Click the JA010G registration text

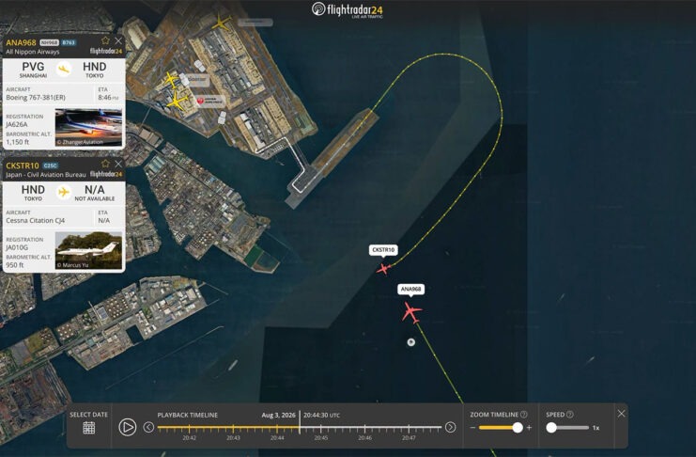[17, 247]
